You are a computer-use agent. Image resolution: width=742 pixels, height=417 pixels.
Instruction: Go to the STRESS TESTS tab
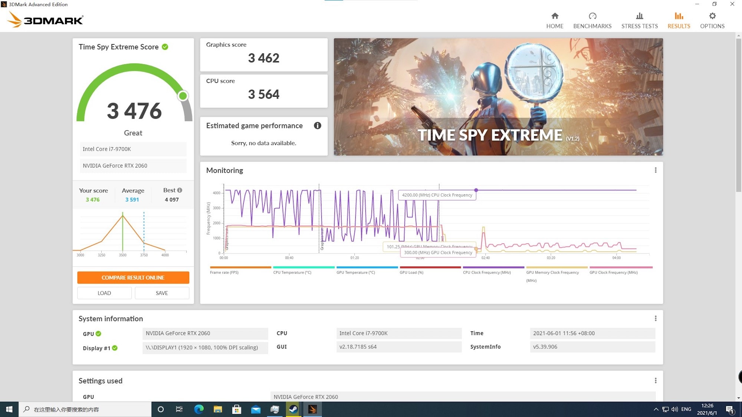tap(640, 20)
